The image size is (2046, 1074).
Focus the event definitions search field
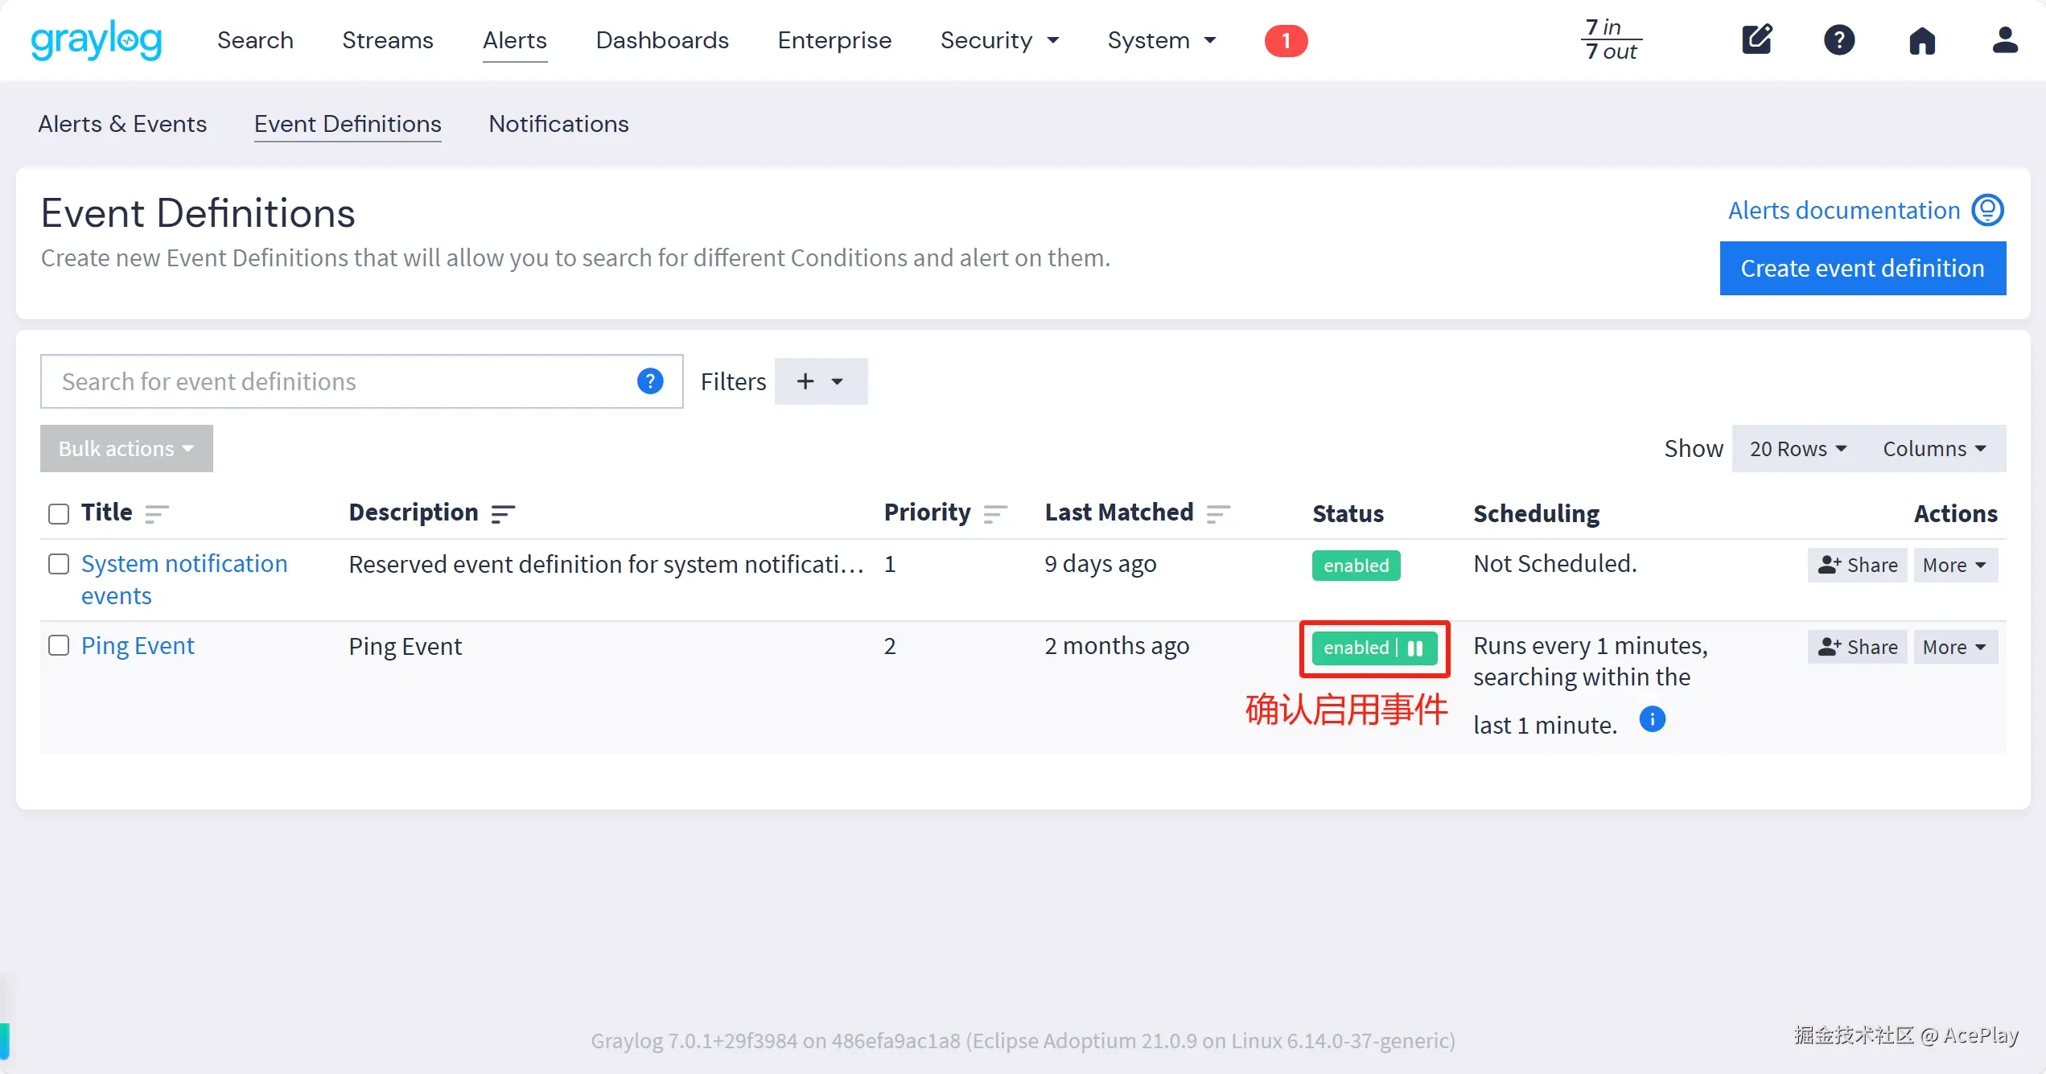pyautogui.click(x=338, y=381)
